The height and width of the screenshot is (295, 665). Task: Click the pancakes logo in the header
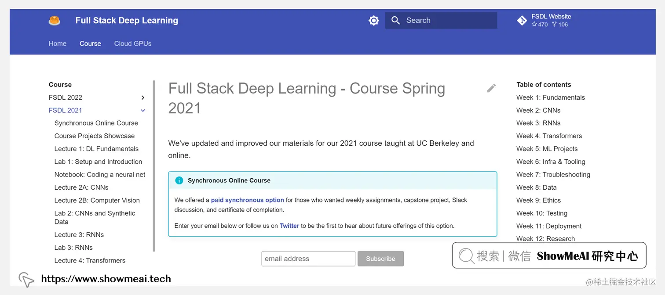54,20
